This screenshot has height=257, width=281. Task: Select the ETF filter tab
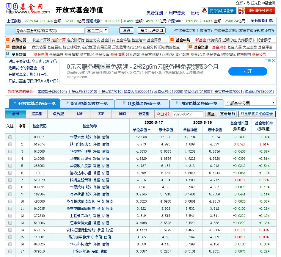(101, 114)
